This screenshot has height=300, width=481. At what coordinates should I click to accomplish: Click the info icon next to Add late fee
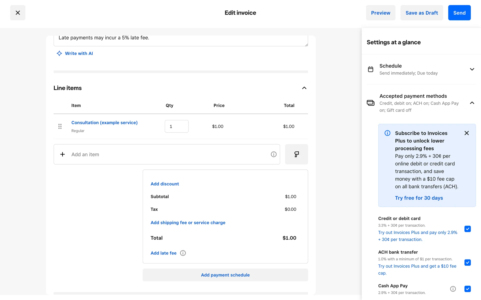(x=183, y=253)
